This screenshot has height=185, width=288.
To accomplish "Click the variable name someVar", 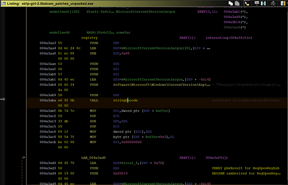I will (x=123, y=33).
